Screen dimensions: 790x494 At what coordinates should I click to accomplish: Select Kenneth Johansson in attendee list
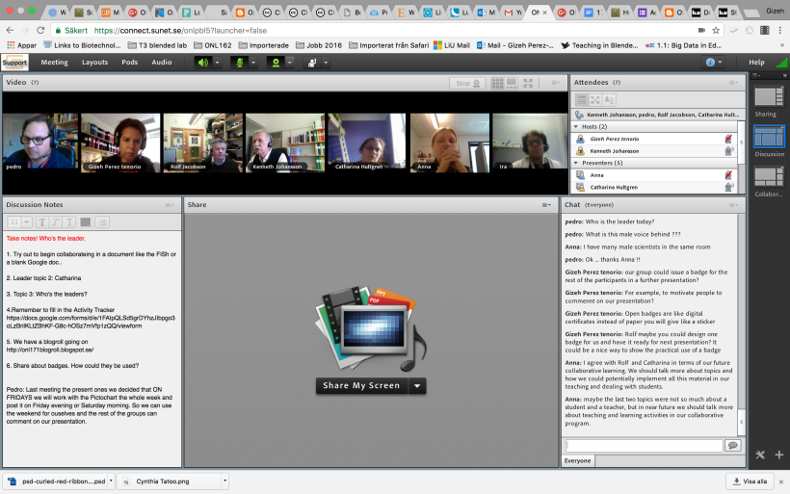[x=654, y=151]
